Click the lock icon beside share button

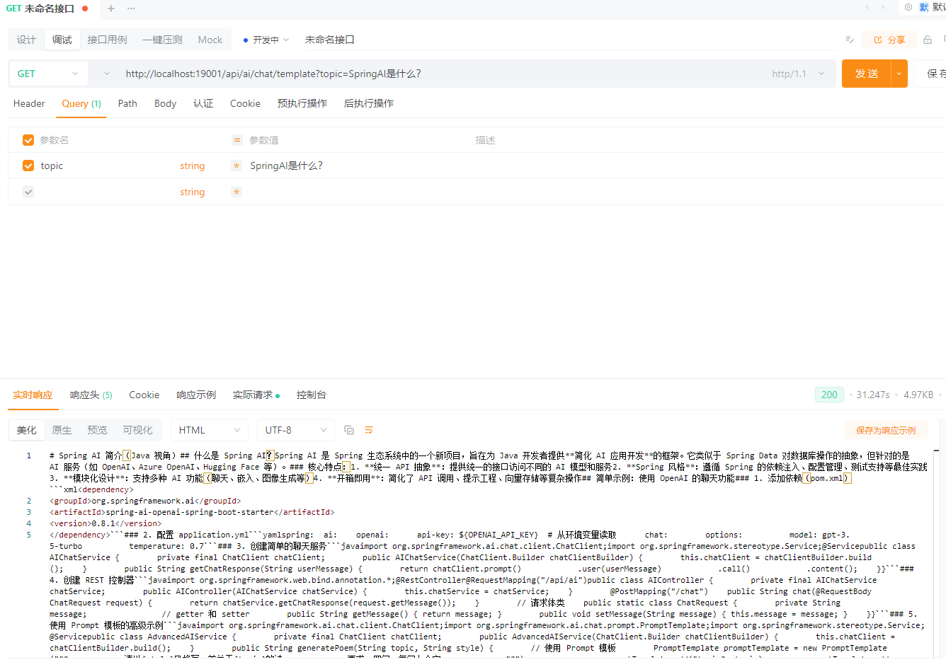tap(928, 40)
